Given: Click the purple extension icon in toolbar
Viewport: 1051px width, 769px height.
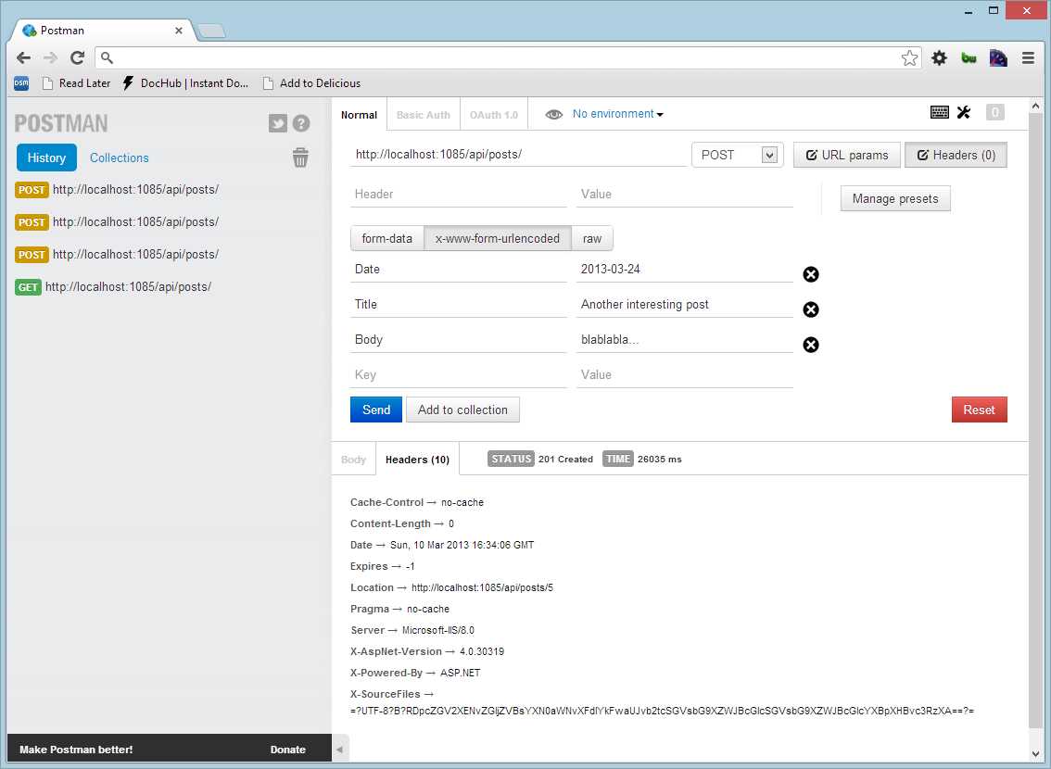Looking at the screenshot, I should [x=998, y=58].
